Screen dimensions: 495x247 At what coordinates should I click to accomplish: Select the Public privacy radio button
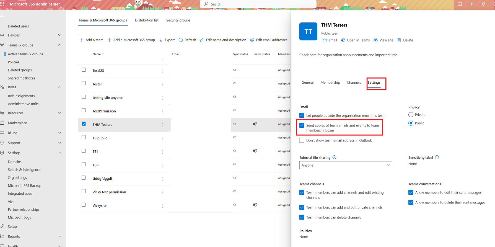pos(411,123)
